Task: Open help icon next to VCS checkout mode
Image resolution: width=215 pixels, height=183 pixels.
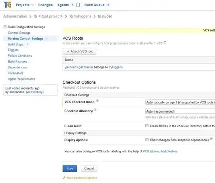Action: (98, 101)
